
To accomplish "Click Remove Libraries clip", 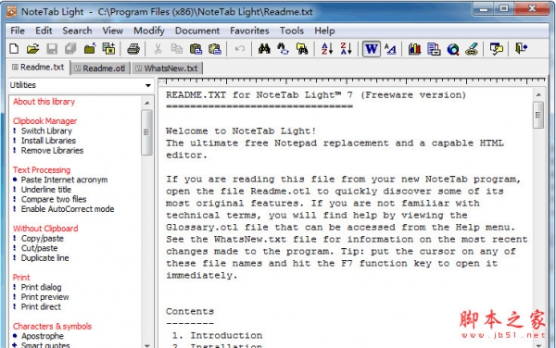I will 52,151.
